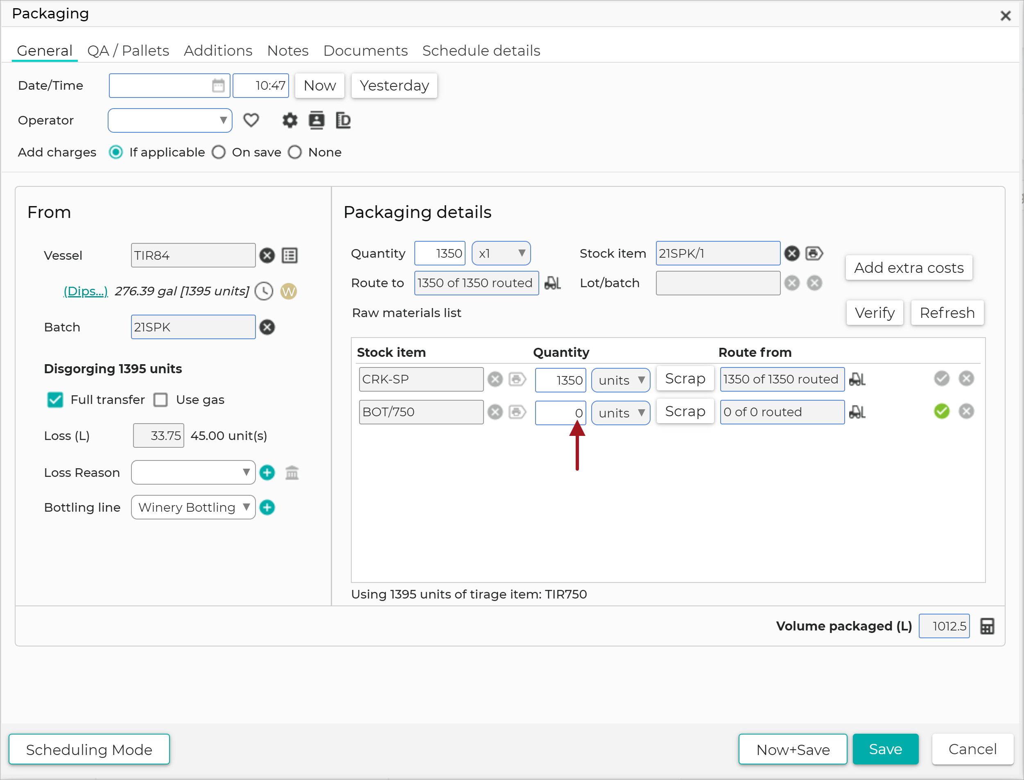Open the Schedule details tab

pyautogui.click(x=481, y=50)
